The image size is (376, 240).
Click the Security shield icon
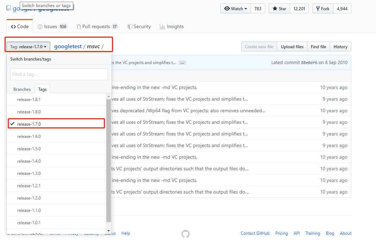(x=130, y=27)
